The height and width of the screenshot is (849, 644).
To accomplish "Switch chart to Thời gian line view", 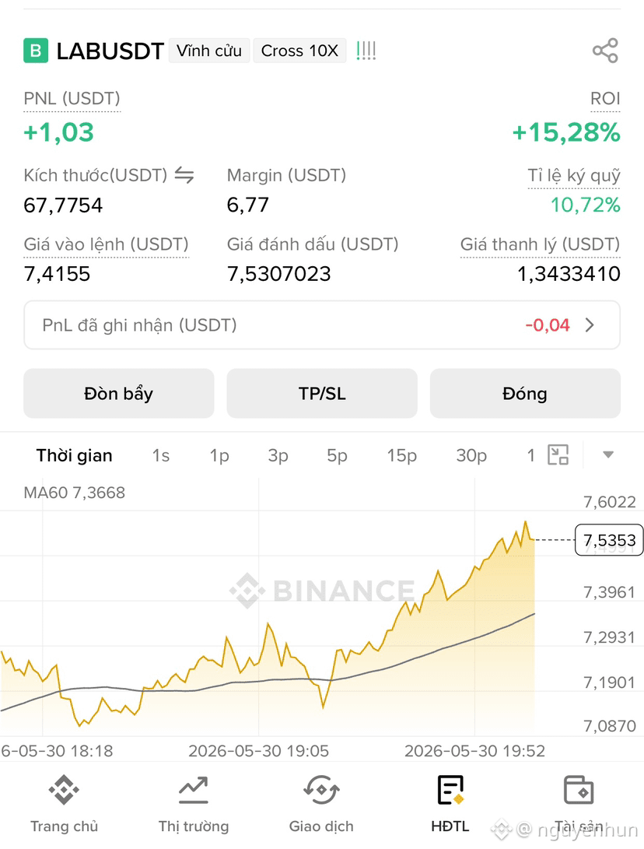I will point(74,455).
